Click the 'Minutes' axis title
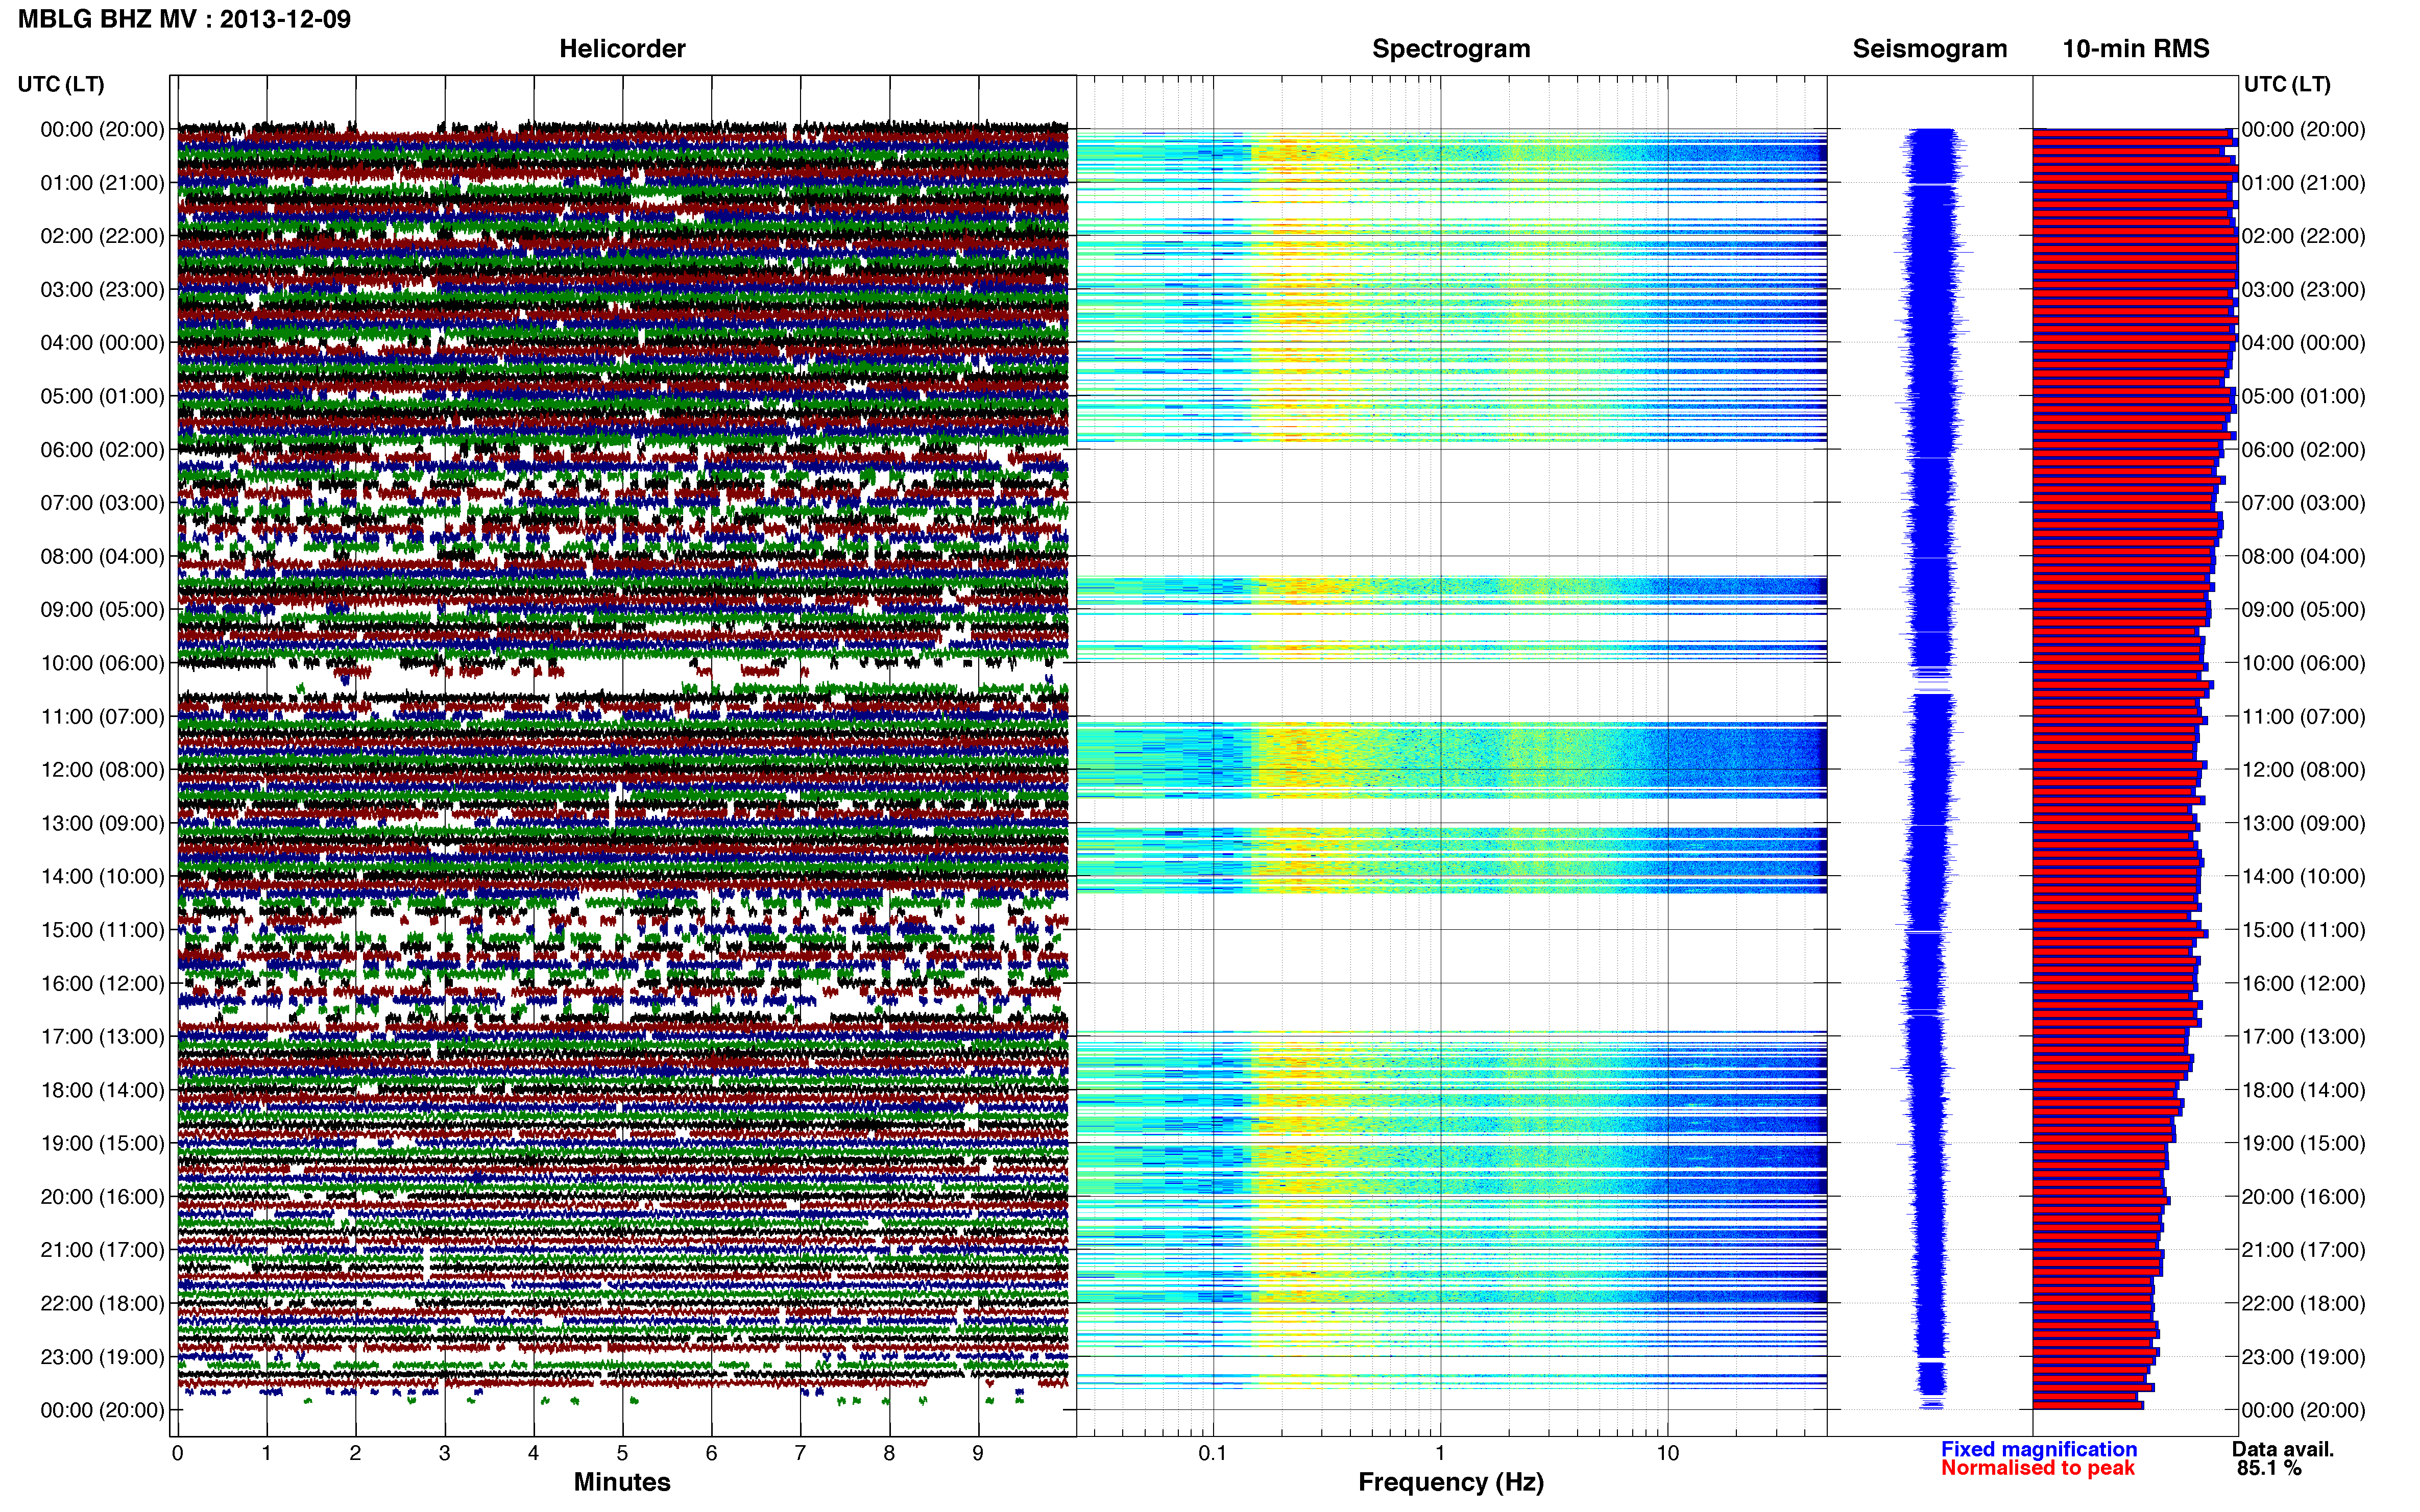This screenshot has width=2420, height=1512. pyautogui.click(x=622, y=1482)
